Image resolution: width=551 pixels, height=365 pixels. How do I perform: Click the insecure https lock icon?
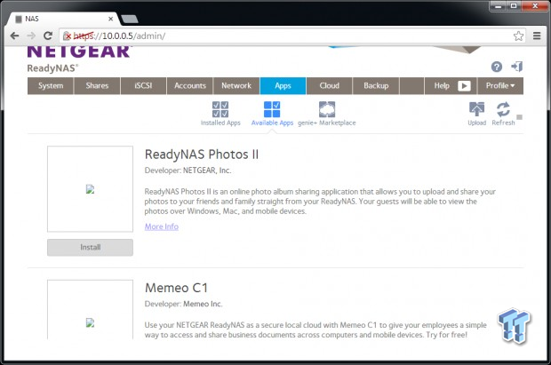[x=67, y=36]
